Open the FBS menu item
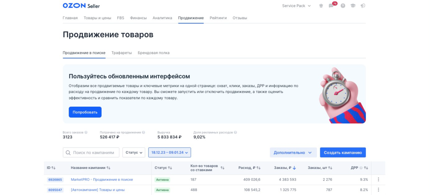 [x=121, y=18]
